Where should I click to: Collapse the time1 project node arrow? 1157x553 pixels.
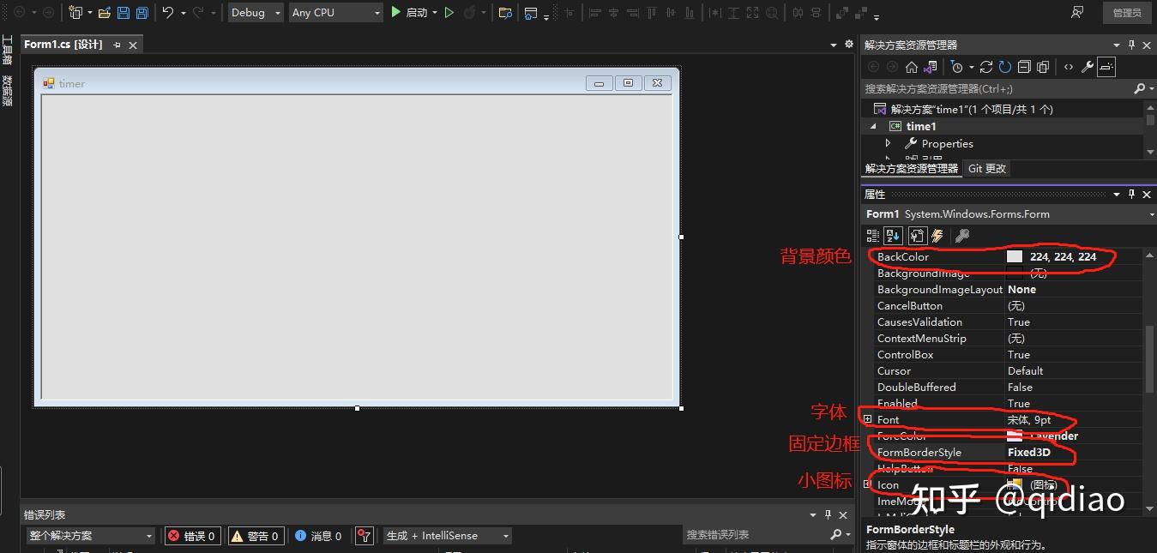[874, 126]
